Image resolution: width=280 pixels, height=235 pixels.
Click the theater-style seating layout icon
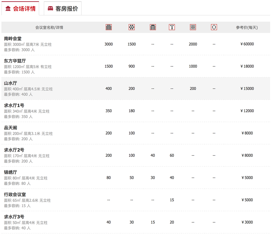[x=109, y=27]
